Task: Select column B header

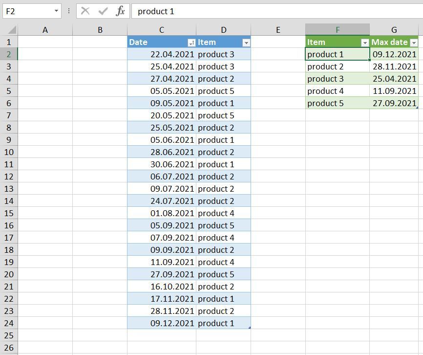Action: (100, 30)
